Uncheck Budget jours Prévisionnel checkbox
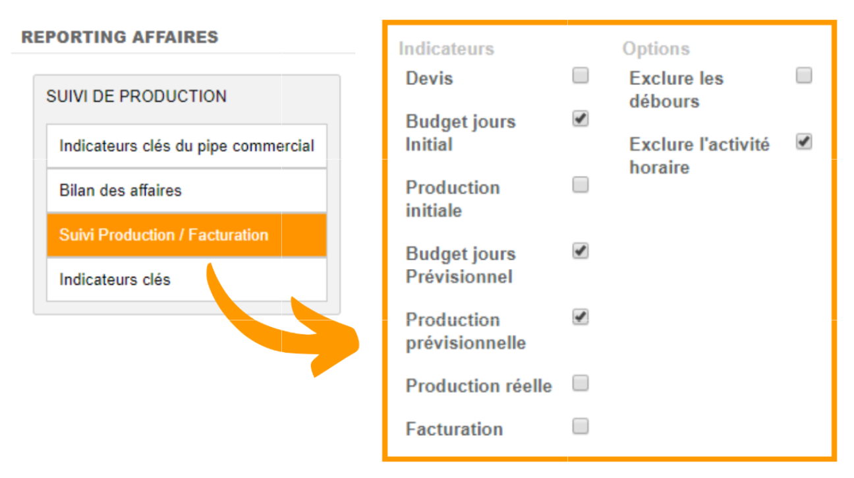Image resolution: width=854 pixels, height=478 pixels. pyautogui.click(x=580, y=251)
